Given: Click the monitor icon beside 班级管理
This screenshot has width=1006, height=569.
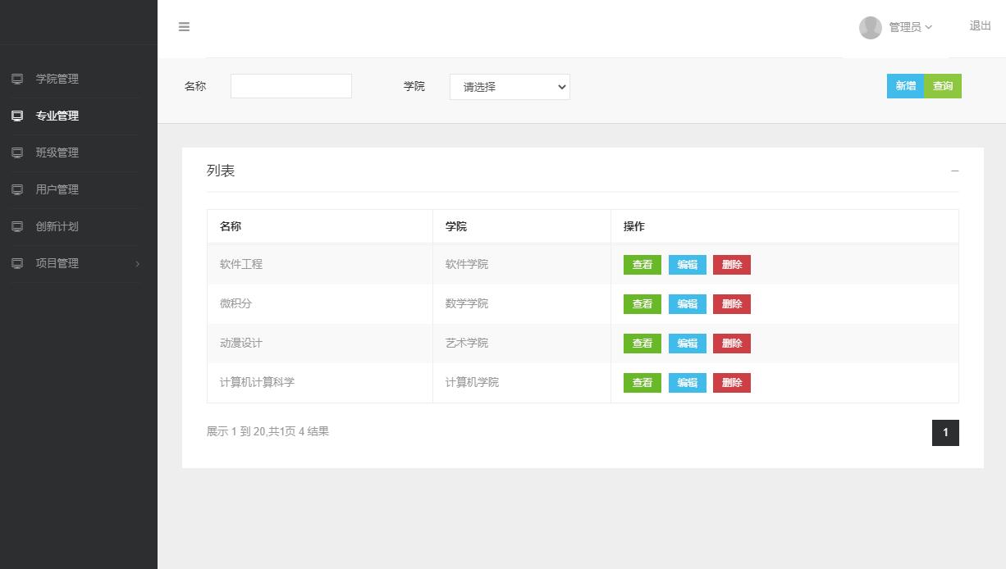Looking at the screenshot, I should click(16, 152).
